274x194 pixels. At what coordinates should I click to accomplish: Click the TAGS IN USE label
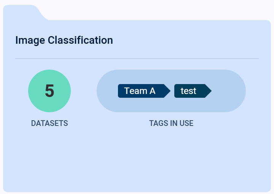(x=171, y=123)
